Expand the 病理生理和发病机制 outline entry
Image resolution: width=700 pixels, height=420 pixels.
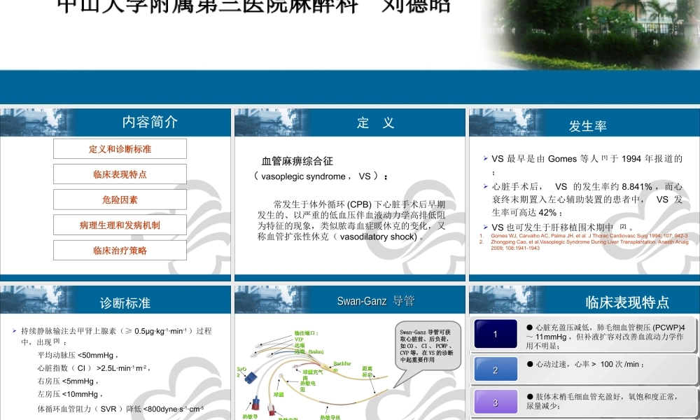point(120,225)
